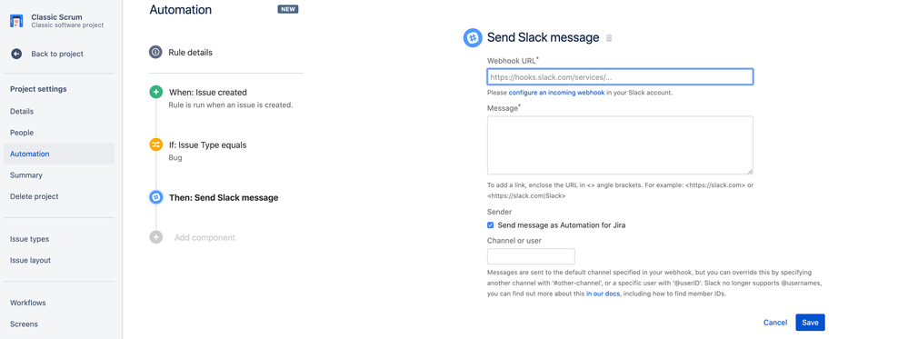Open Delete project page
Image resolution: width=908 pixels, height=339 pixels.
tap(35, 196)
